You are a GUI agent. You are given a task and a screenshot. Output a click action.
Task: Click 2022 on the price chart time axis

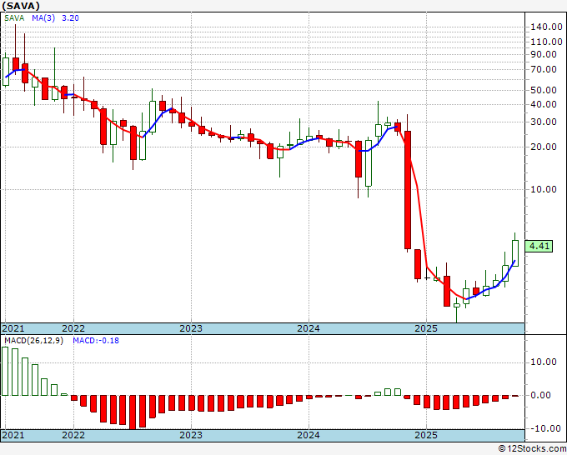(x=73, y=328)
